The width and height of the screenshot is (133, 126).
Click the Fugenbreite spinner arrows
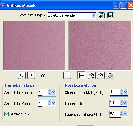click(x=121, y=103)
